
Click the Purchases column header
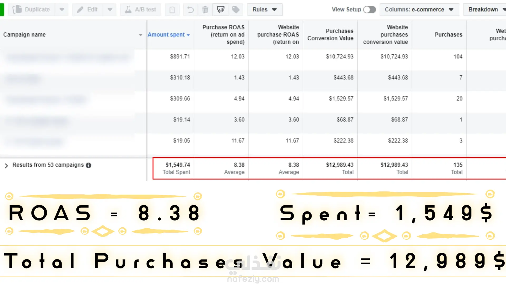448,35
